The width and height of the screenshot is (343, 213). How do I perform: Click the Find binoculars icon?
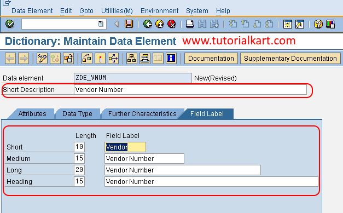[x=202, y=24]
